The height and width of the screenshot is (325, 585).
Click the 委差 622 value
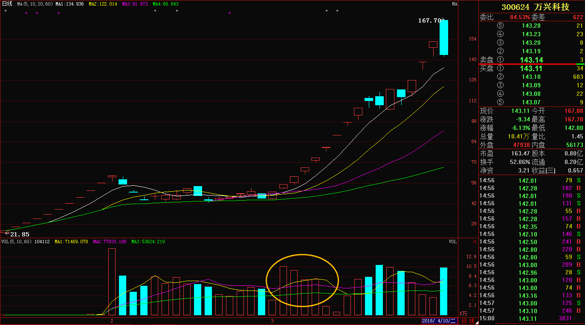point(578,17)
